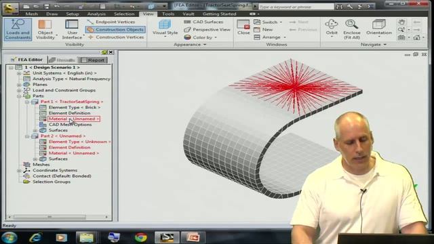Toggle Loads and Constraints visibility
The width and height of the screenshot is (434, 244).
[x=18, y=29]
